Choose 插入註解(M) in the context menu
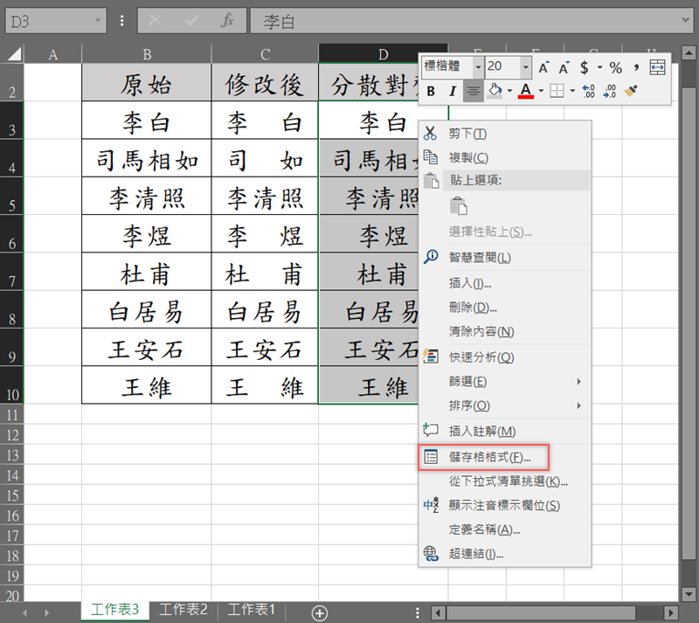The height and width of the screenshot is (623, 699). click(x=481, y=432)
